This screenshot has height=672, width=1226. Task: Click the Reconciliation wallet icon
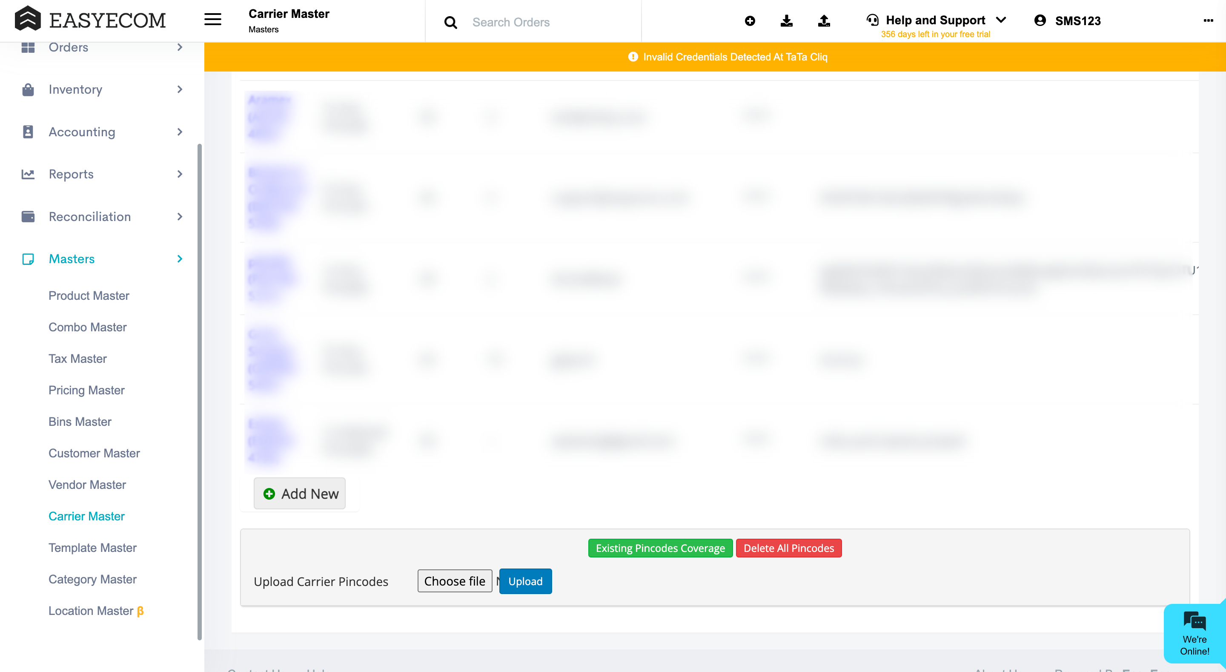[x=28, y=217]
